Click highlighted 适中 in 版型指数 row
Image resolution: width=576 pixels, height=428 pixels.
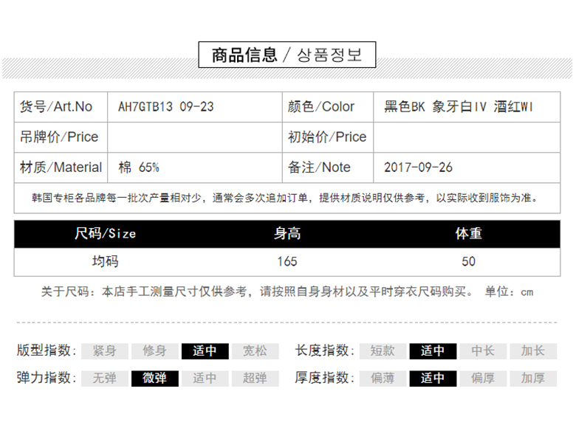coord(205,351)
